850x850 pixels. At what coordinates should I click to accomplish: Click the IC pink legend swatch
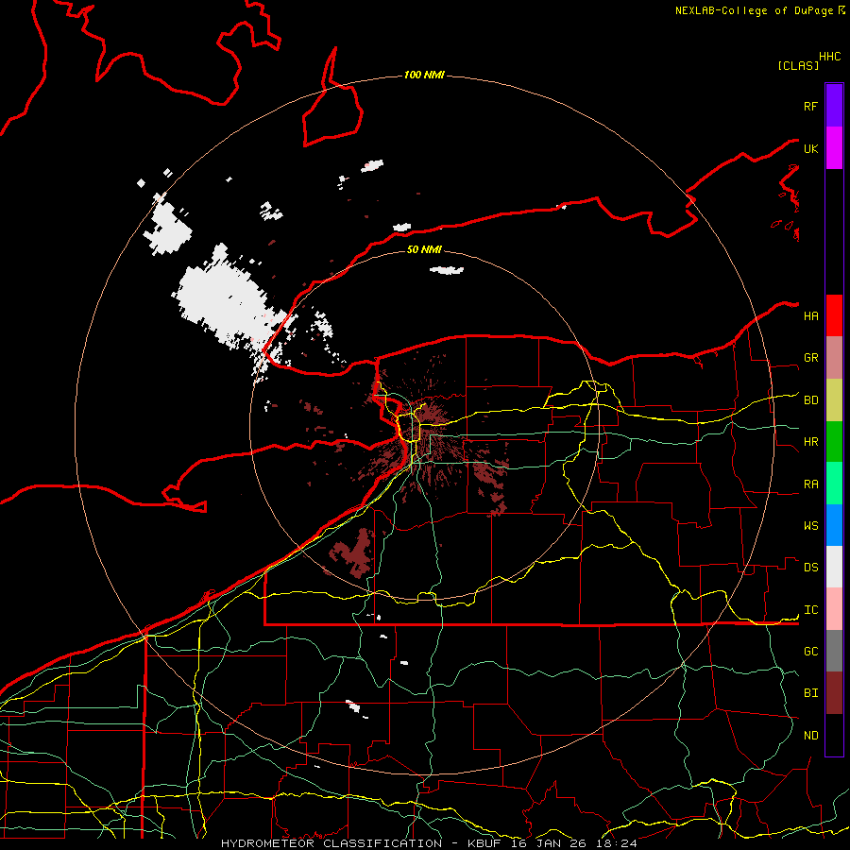coord(834,609)
